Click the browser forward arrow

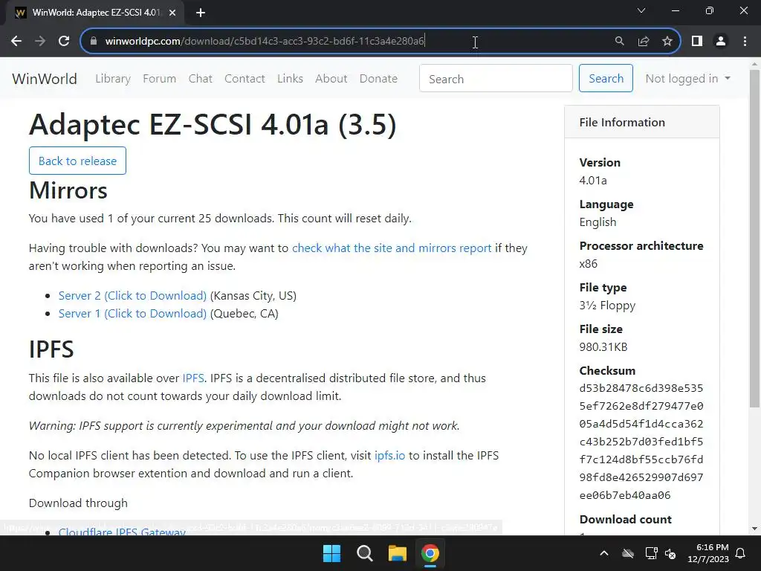40,42
